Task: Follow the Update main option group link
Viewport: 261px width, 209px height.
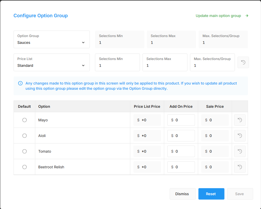Action: 218,16
